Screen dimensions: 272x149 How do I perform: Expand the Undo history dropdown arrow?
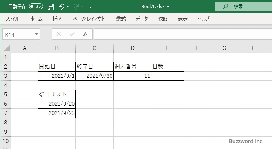pyautogui.click(x=68, y=7)
